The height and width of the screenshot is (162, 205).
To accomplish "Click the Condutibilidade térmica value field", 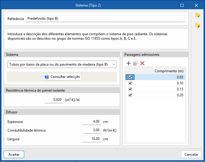I will (92, 130).
